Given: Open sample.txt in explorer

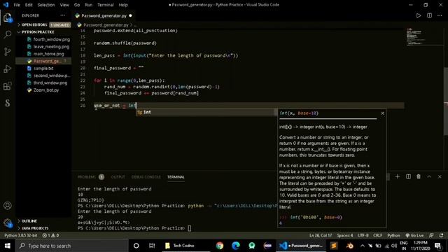Looking at the screenshot, I should pos(43,69).
